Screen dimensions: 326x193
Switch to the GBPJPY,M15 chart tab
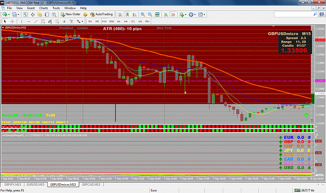13,185
